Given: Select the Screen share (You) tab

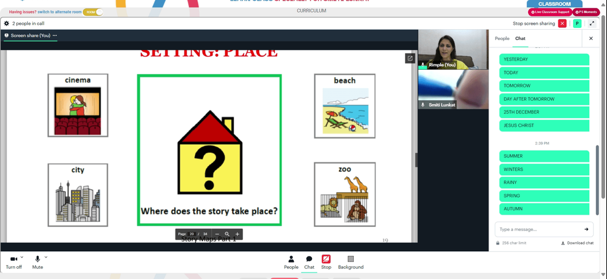Looking at the screenshot, I should 30,35.
